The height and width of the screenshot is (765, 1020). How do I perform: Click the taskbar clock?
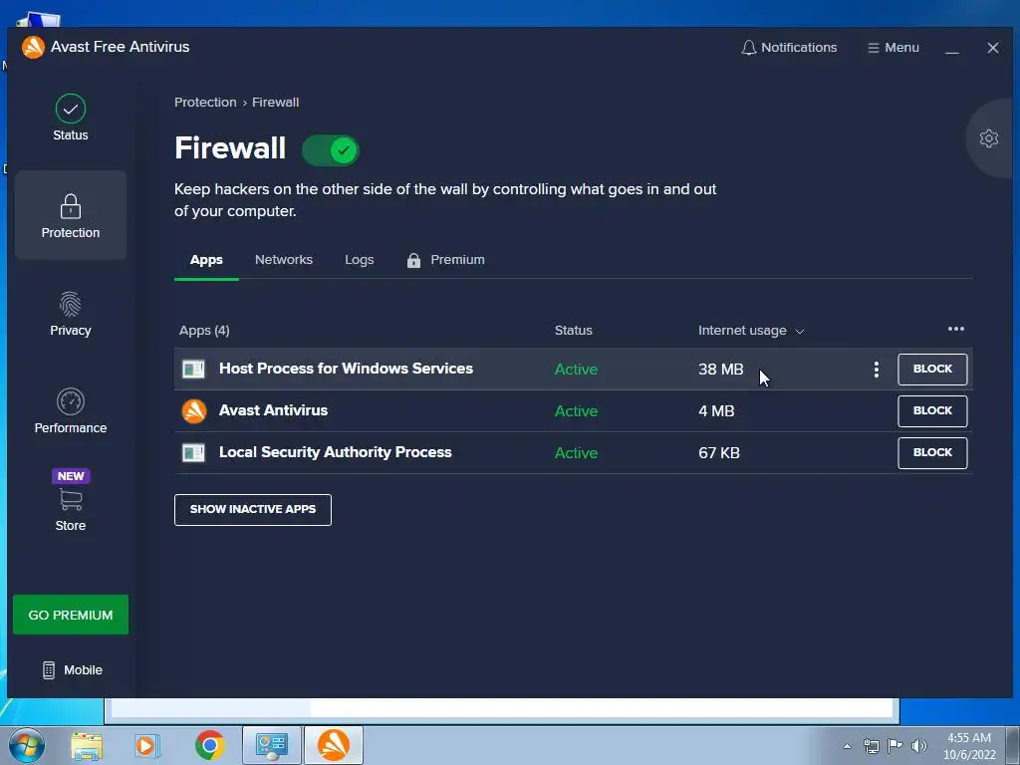coord(969,746)
